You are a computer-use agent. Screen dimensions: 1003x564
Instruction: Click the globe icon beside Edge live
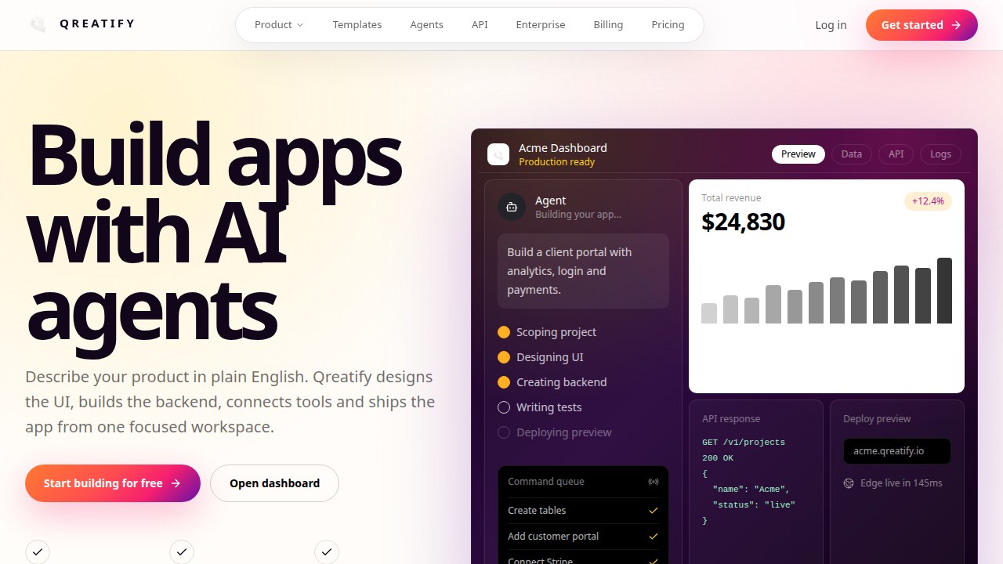click(x=849, y=483)
